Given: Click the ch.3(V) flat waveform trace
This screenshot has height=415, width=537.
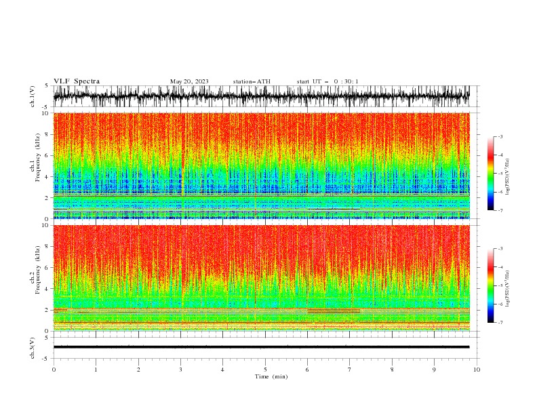Looking at the screenshot, I should (x=261, y=347).
